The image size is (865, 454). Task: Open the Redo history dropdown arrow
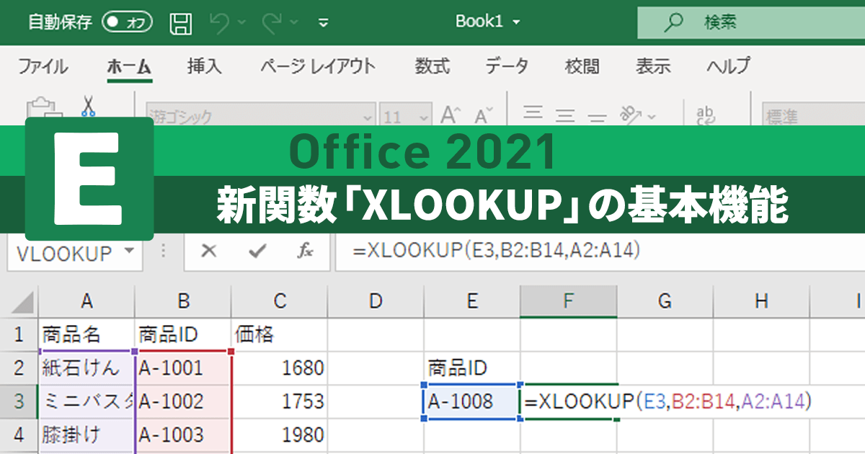click(292, 23)
